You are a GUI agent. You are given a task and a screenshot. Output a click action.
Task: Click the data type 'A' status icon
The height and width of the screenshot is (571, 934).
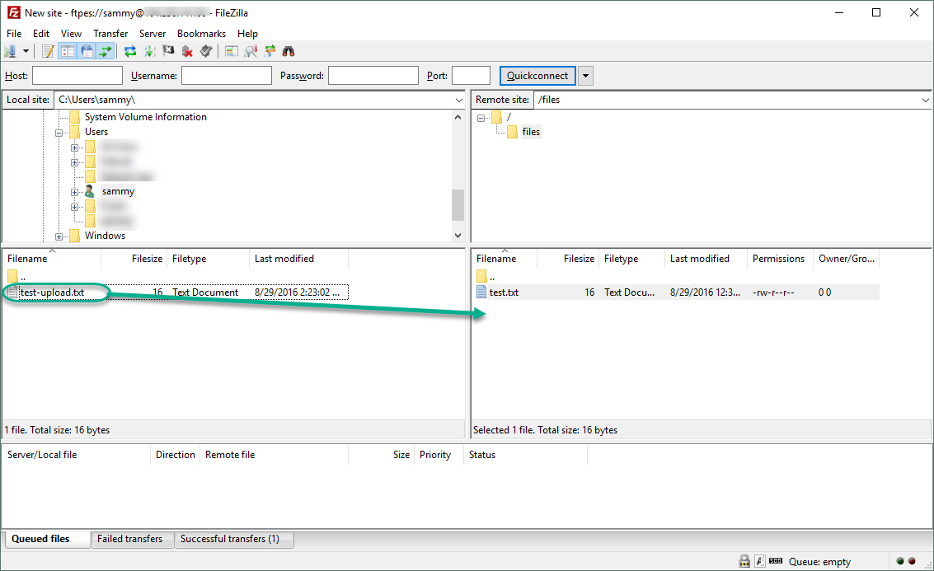coord(760,561)
